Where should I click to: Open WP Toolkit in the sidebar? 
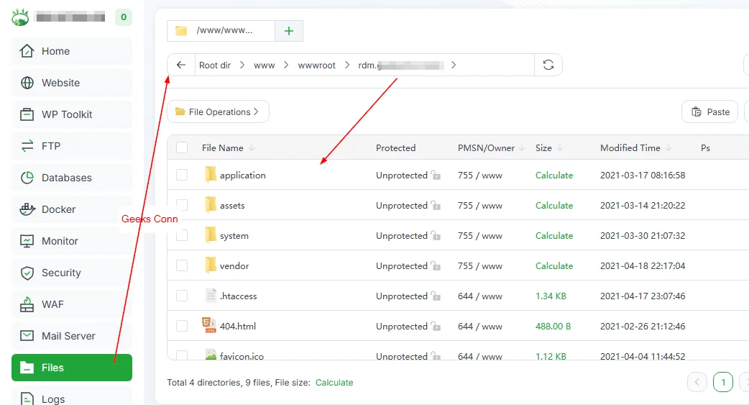[72, 114]
